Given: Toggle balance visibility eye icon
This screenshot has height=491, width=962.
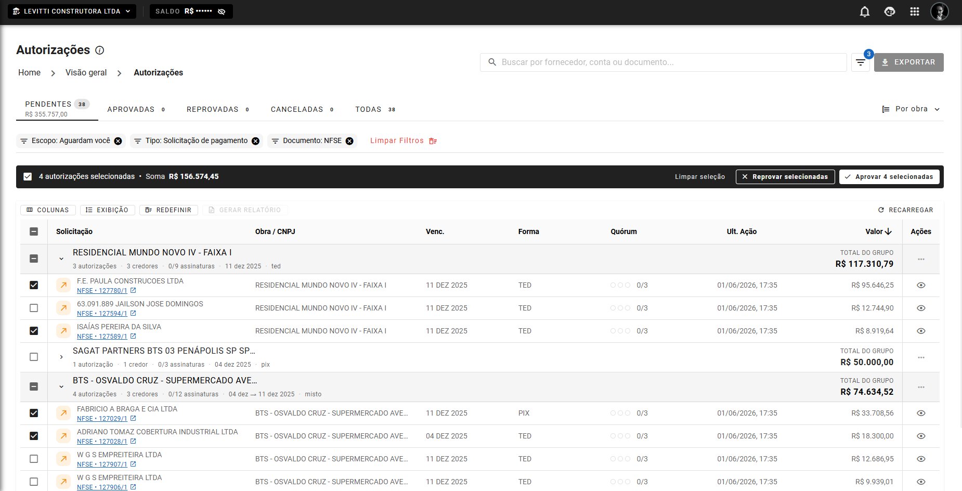Looking at the screenshot, I should pyautogui.click(x=222, y=11).
